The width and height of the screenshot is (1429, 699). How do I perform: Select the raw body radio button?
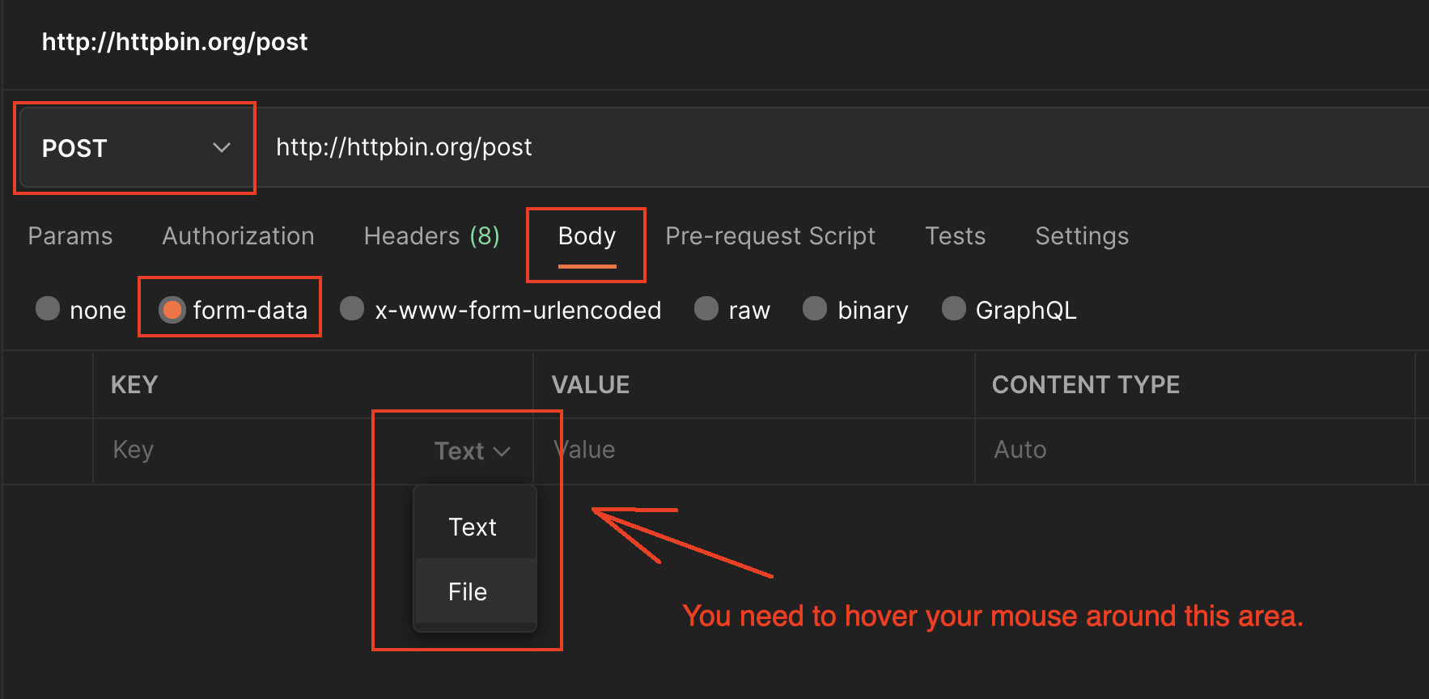click(706, 308)
